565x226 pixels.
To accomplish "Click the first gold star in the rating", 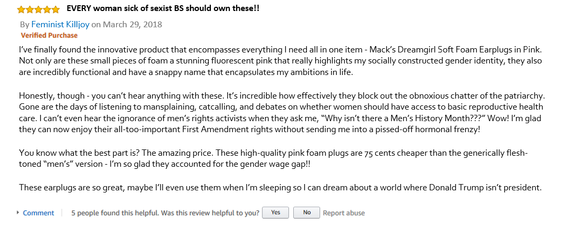I will point(22,9).
